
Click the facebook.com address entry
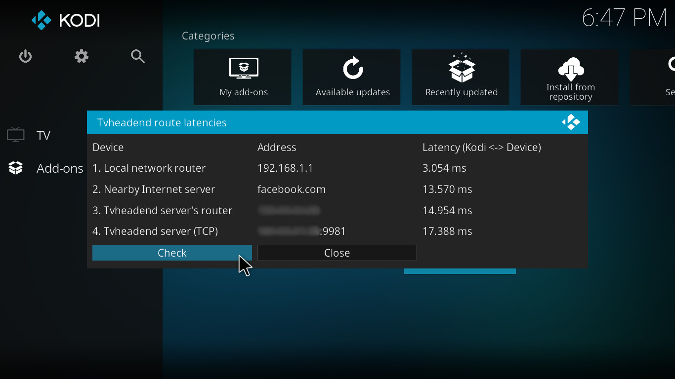pyautogui.click(x=292, y=189)
